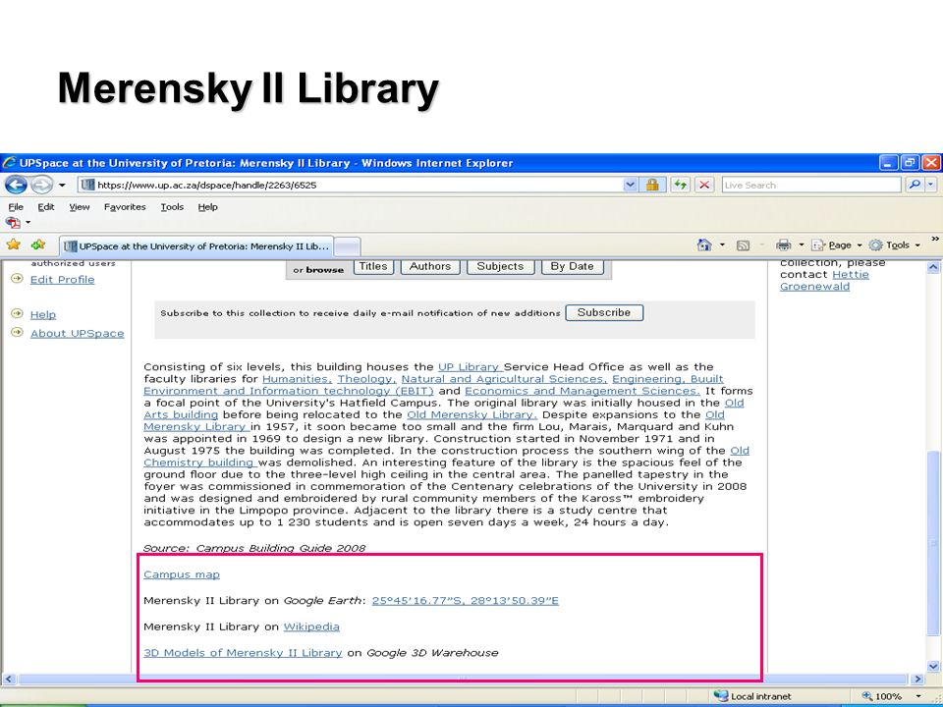943x707 pixels.
Task: Open the search provider options dropdown
Action: point(931,186)
